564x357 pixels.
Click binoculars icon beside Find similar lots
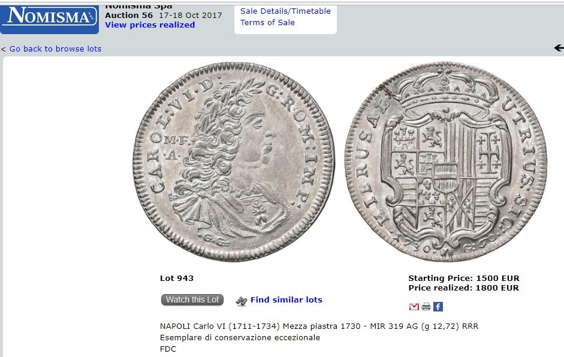242,301
